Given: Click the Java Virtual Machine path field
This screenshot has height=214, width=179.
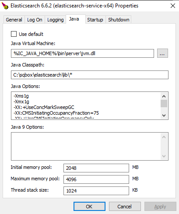Looking at the screenshot, I should coord(82,53).
